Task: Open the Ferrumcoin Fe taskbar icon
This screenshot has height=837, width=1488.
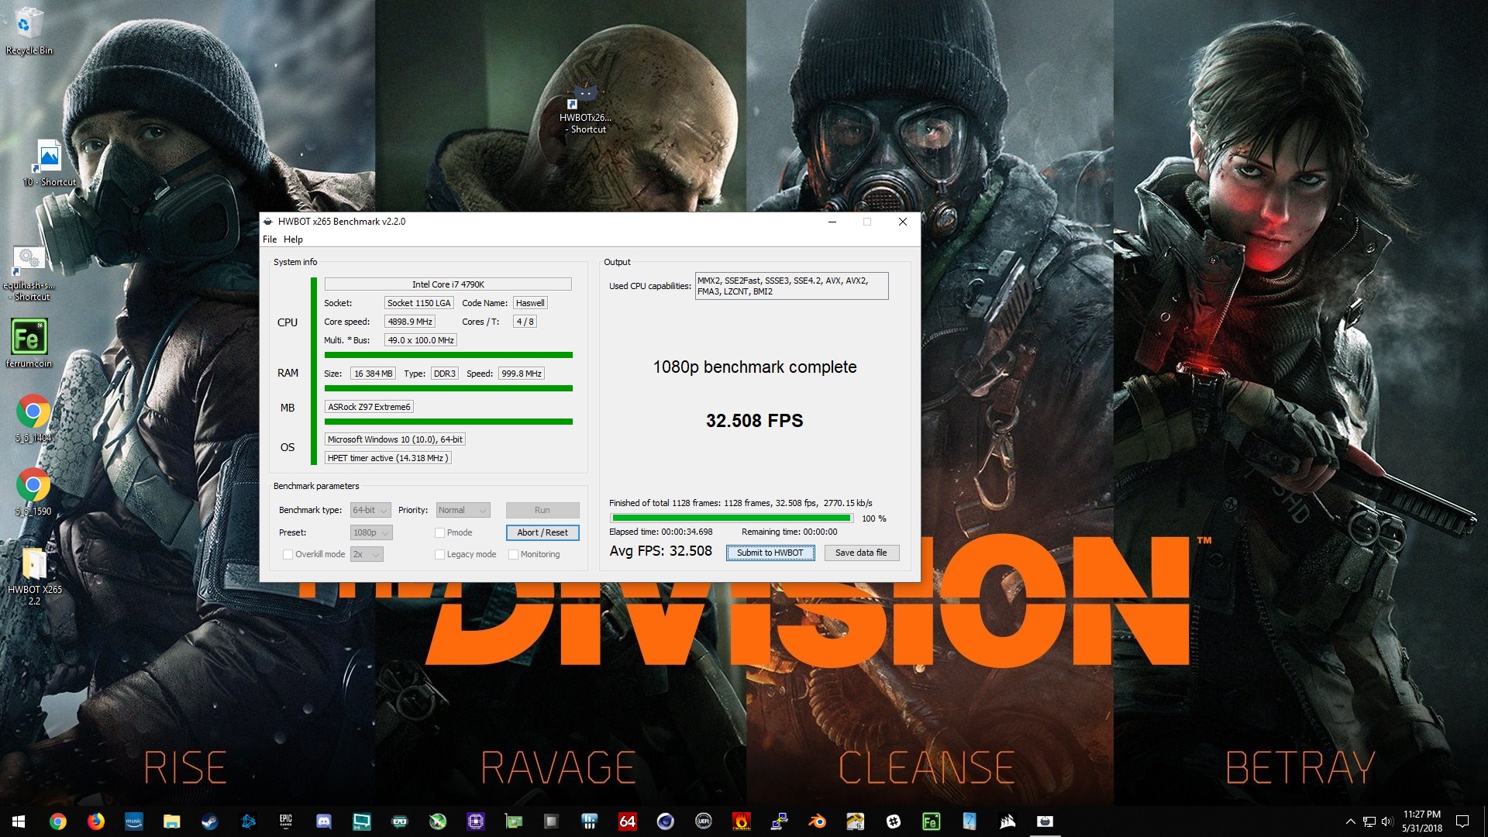Action: pos(931,821)
